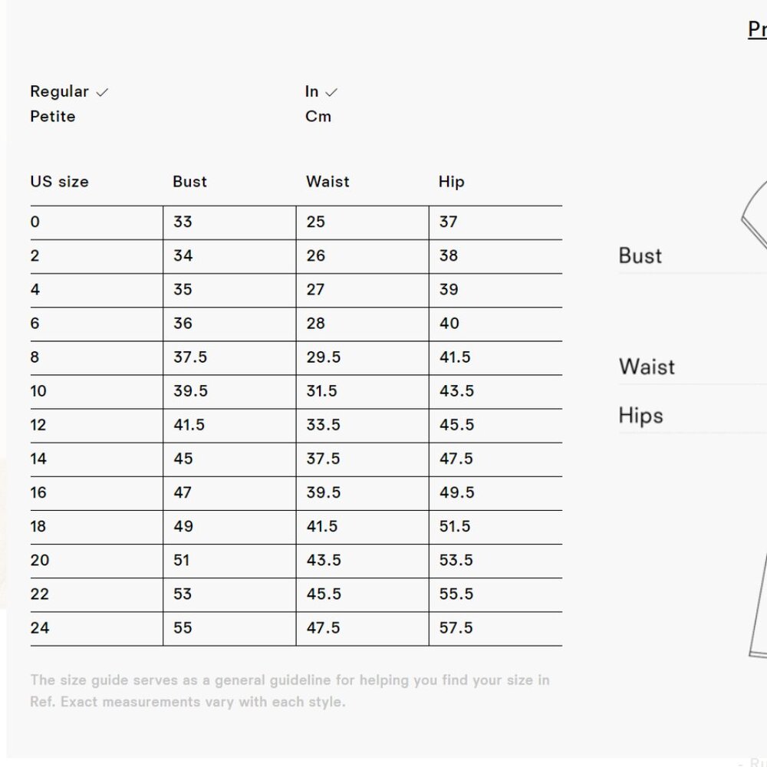This screenshot has width=767, height=767.
Task: Click the Hips label beside the diagram
Action: click(x=641, y=415)
